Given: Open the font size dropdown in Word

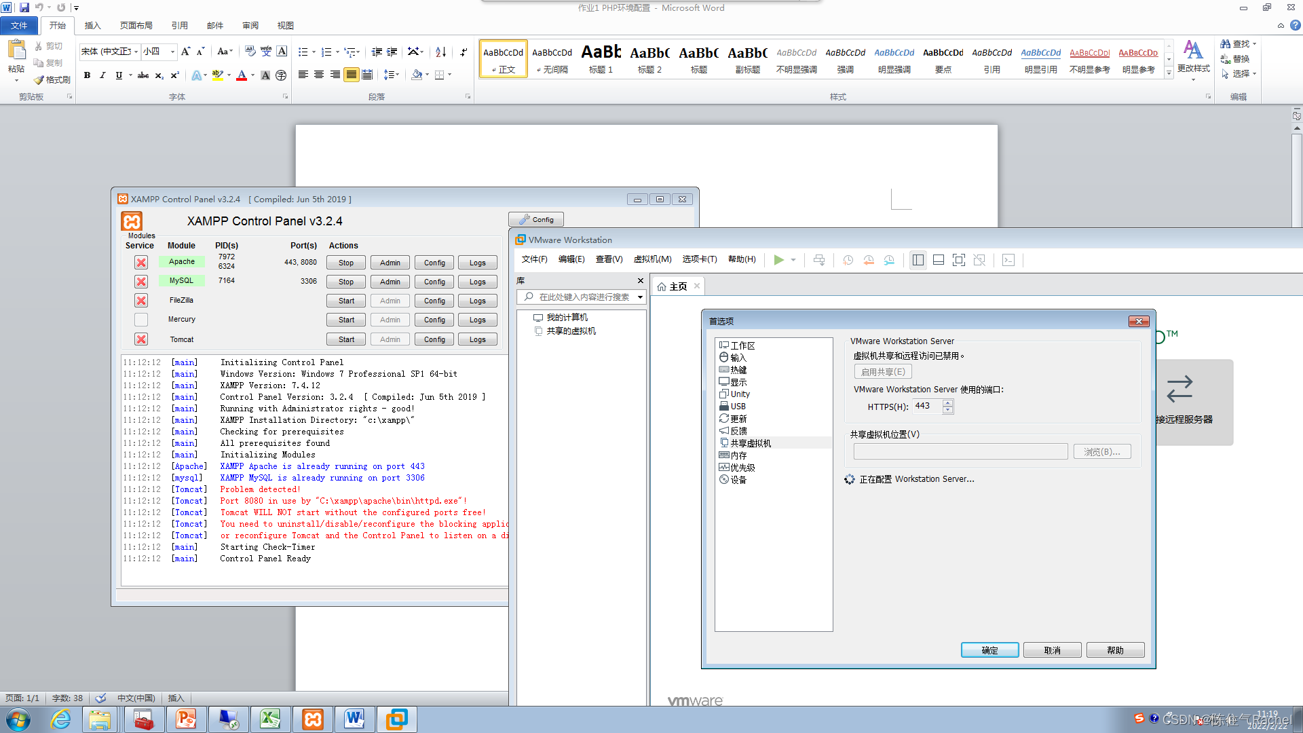Looking at the screenshot, I should 172,52.
